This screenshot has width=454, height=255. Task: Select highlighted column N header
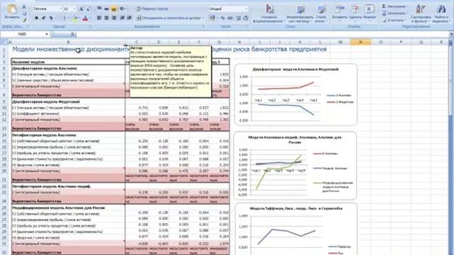pos(360,42)
